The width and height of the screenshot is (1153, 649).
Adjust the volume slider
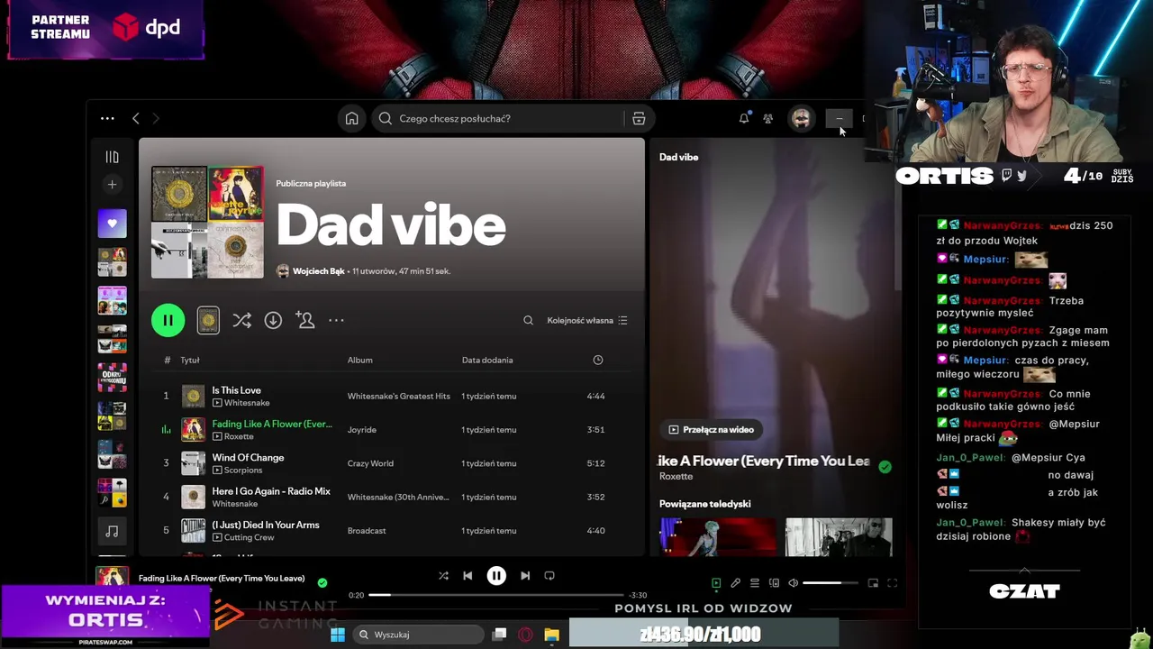coord(829,583)
